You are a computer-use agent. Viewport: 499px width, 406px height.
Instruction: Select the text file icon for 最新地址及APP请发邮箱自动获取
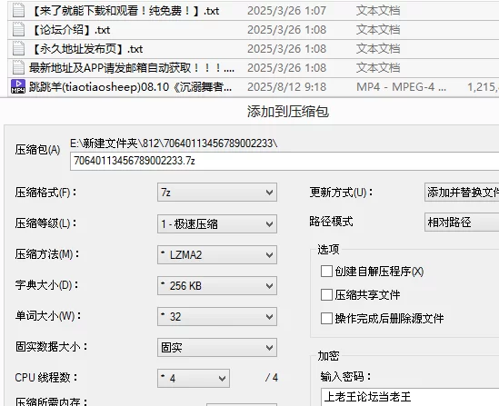pos(18,68)
